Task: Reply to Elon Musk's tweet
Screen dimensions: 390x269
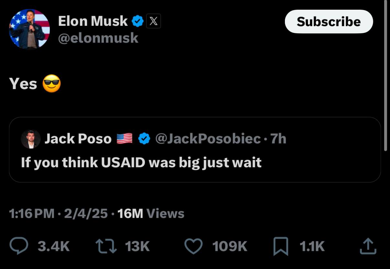Action: (x=19, y=246)
